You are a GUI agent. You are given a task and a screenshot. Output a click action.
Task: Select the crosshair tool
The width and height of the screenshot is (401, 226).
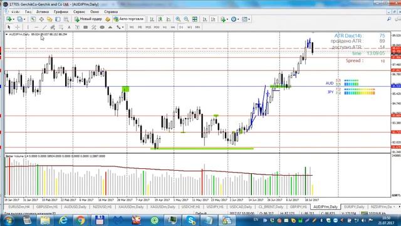18,27
